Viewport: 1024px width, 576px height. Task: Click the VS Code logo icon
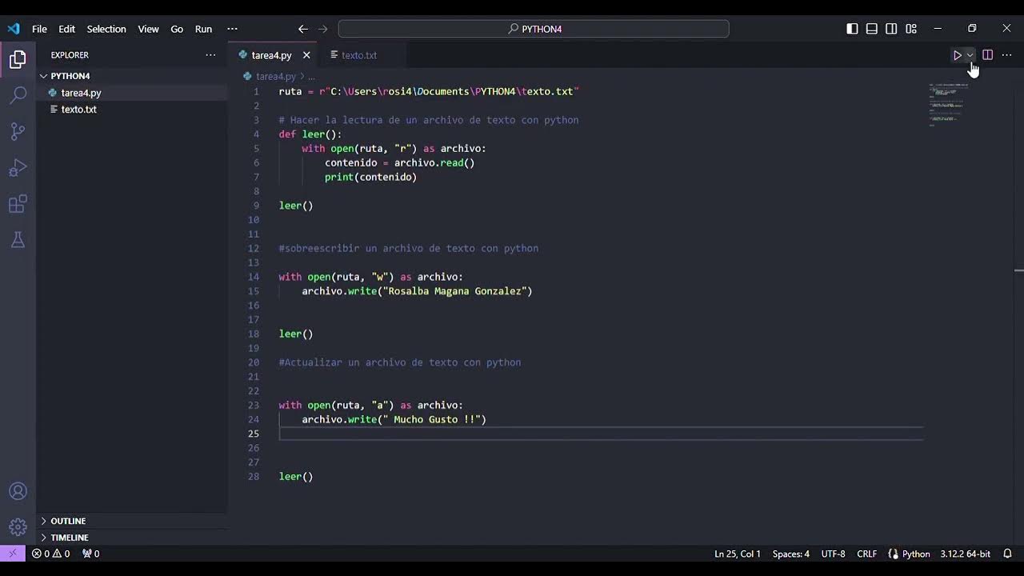pos(14,29)
